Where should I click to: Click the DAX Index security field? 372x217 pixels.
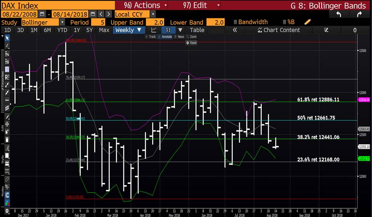pyautogui.click(x=58, y=5)
